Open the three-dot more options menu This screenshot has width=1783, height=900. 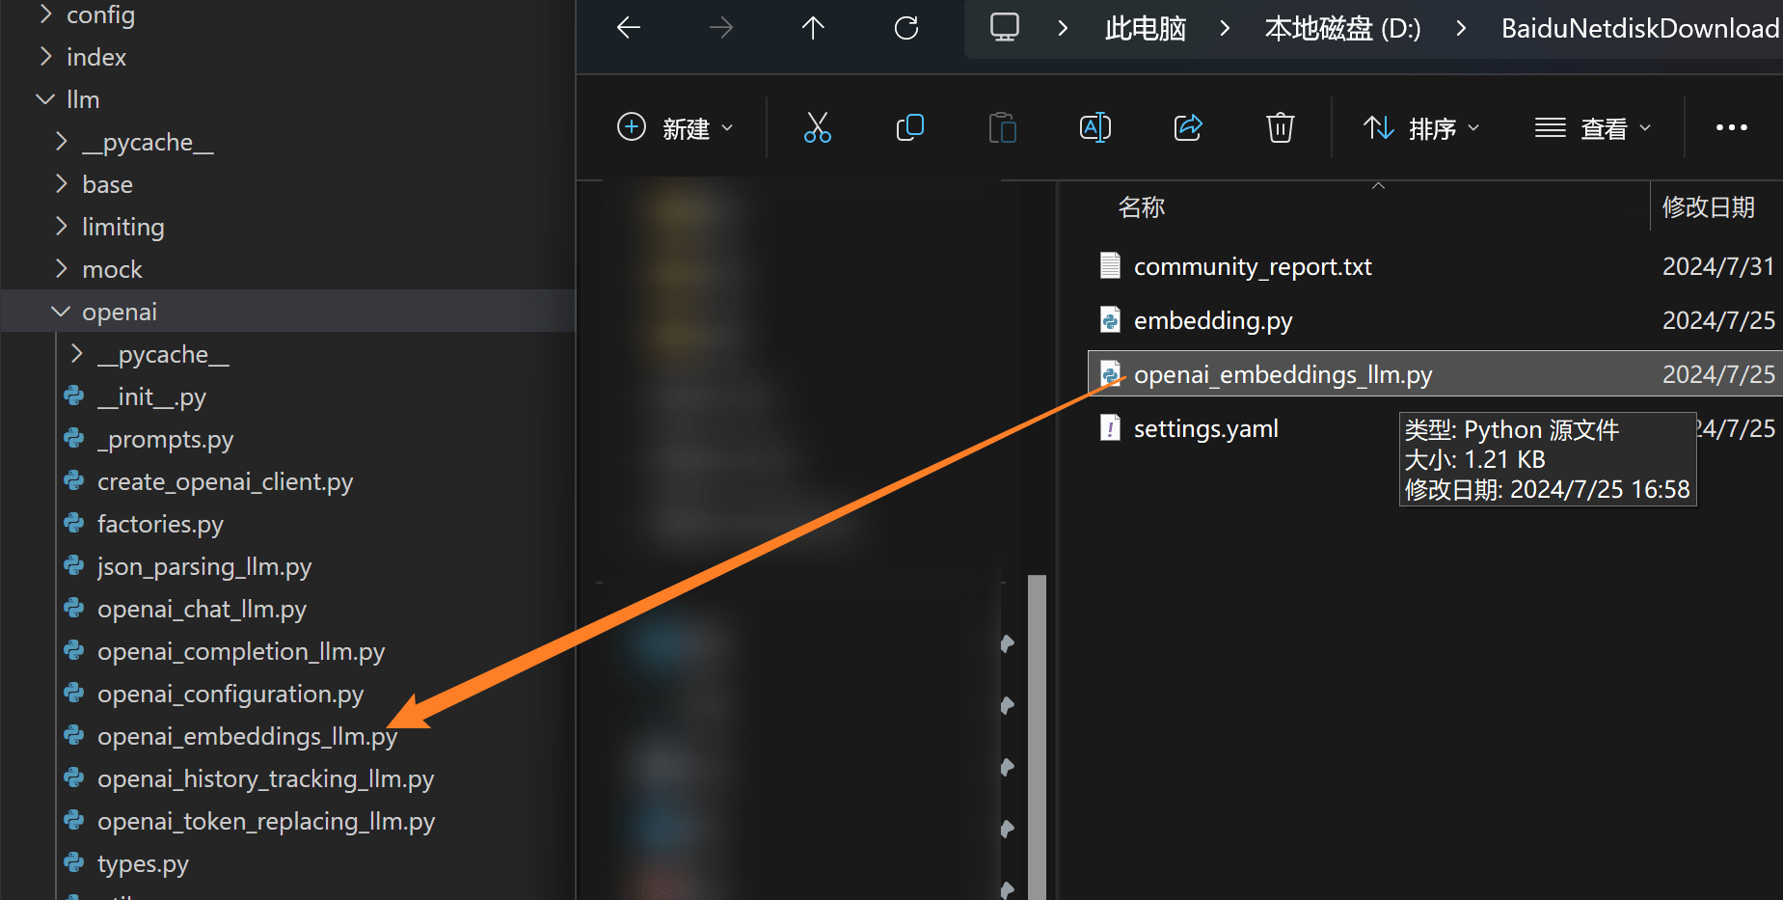[x=1731, y=127]
